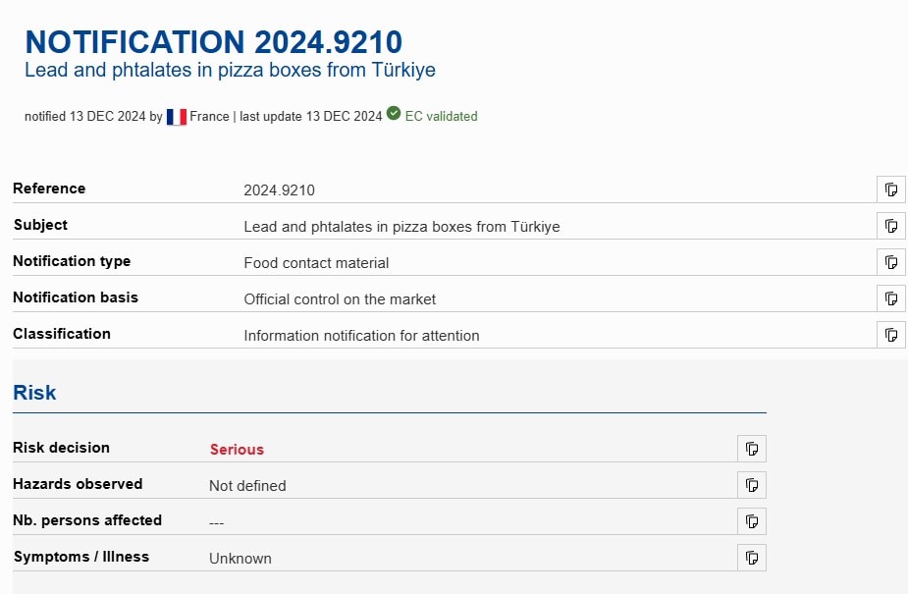Click the Food contact material value
The height and width of the screenshot is (594, 908).
(x=316, y=263)
